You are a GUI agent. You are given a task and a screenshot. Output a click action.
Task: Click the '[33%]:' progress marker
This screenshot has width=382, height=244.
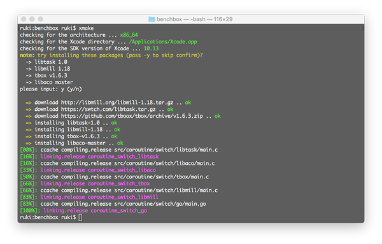[29, 170]
